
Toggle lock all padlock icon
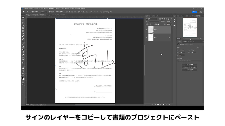pos(158,24)
